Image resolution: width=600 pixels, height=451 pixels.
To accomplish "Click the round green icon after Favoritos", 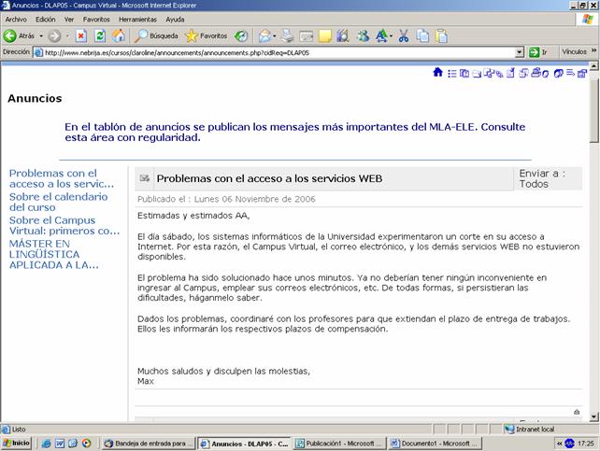I will [241, 35].
